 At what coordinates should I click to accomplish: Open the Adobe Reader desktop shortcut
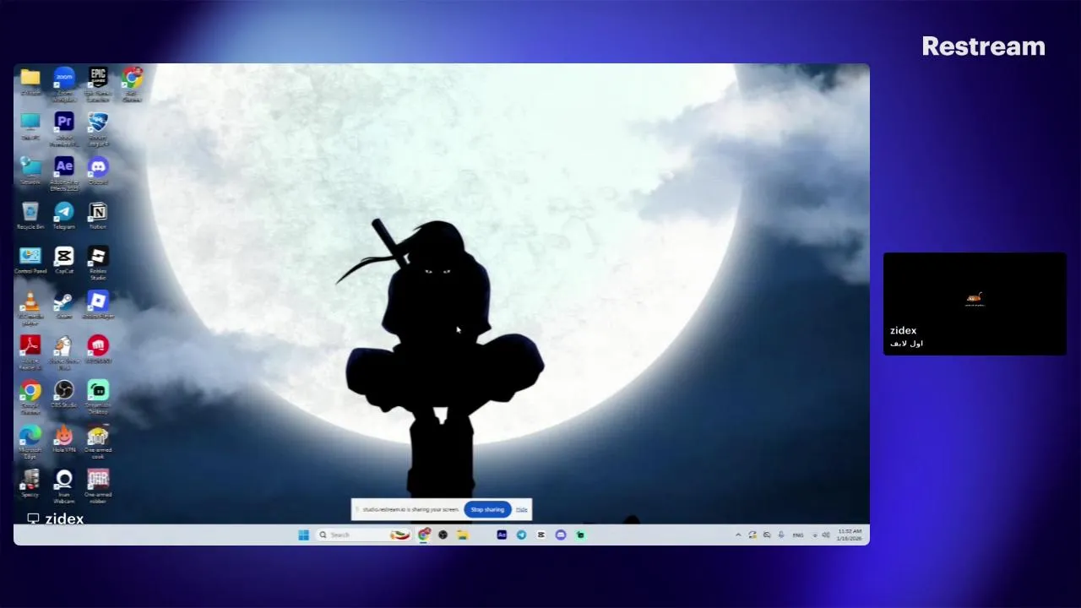click(x=30, y=352)
